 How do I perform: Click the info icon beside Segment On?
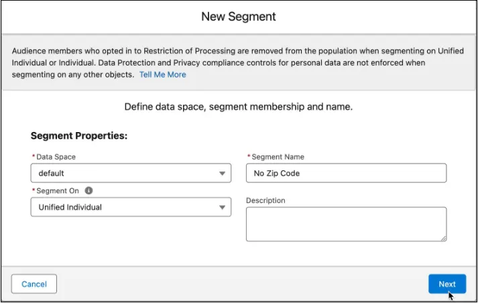pos(89,191)
